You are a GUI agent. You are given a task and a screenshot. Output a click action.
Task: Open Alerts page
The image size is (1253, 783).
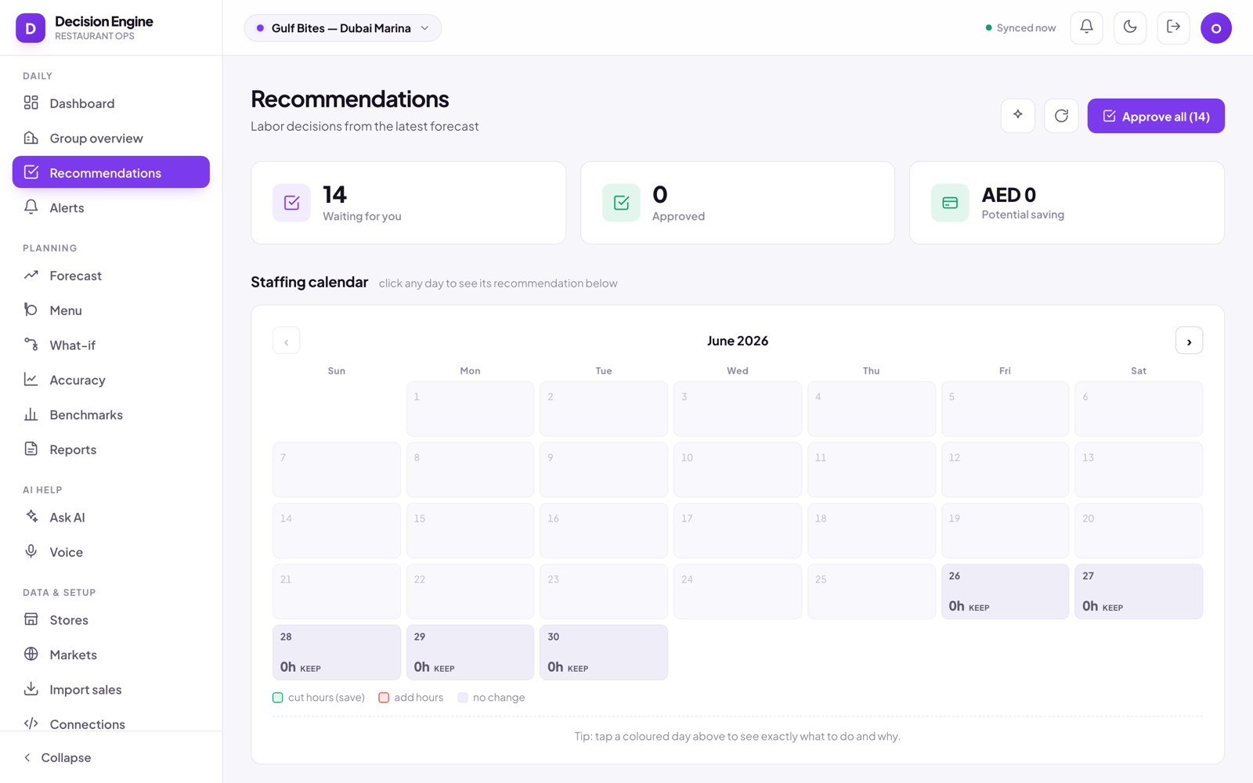111,207
